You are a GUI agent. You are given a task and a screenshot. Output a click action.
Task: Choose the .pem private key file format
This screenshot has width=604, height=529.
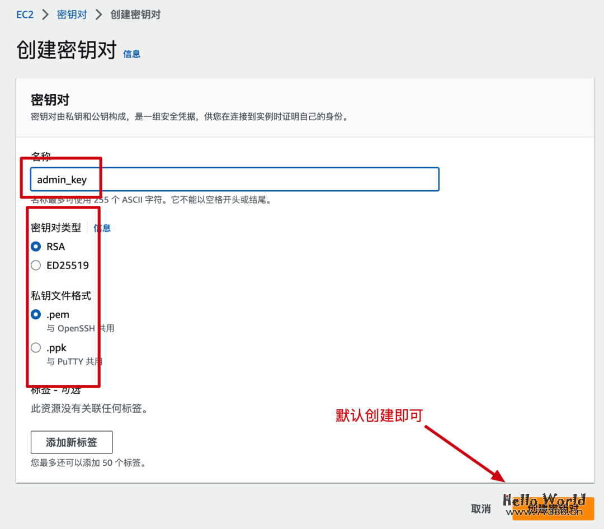[x=35, y=314]
